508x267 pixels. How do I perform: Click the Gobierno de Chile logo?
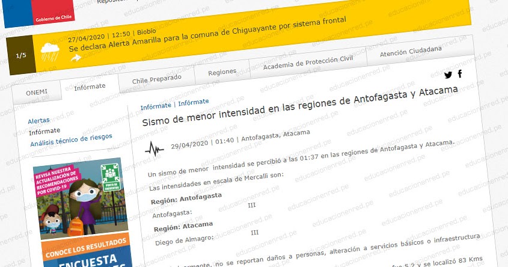[39, 12]
